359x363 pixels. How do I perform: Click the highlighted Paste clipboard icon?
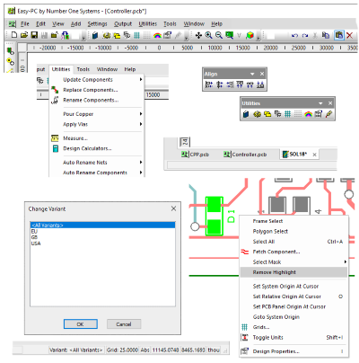pos(339,35)
